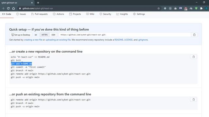Switch to the Actions tab
The height and width of the screenshot is (117, 209).
click(x=58, y=14)
